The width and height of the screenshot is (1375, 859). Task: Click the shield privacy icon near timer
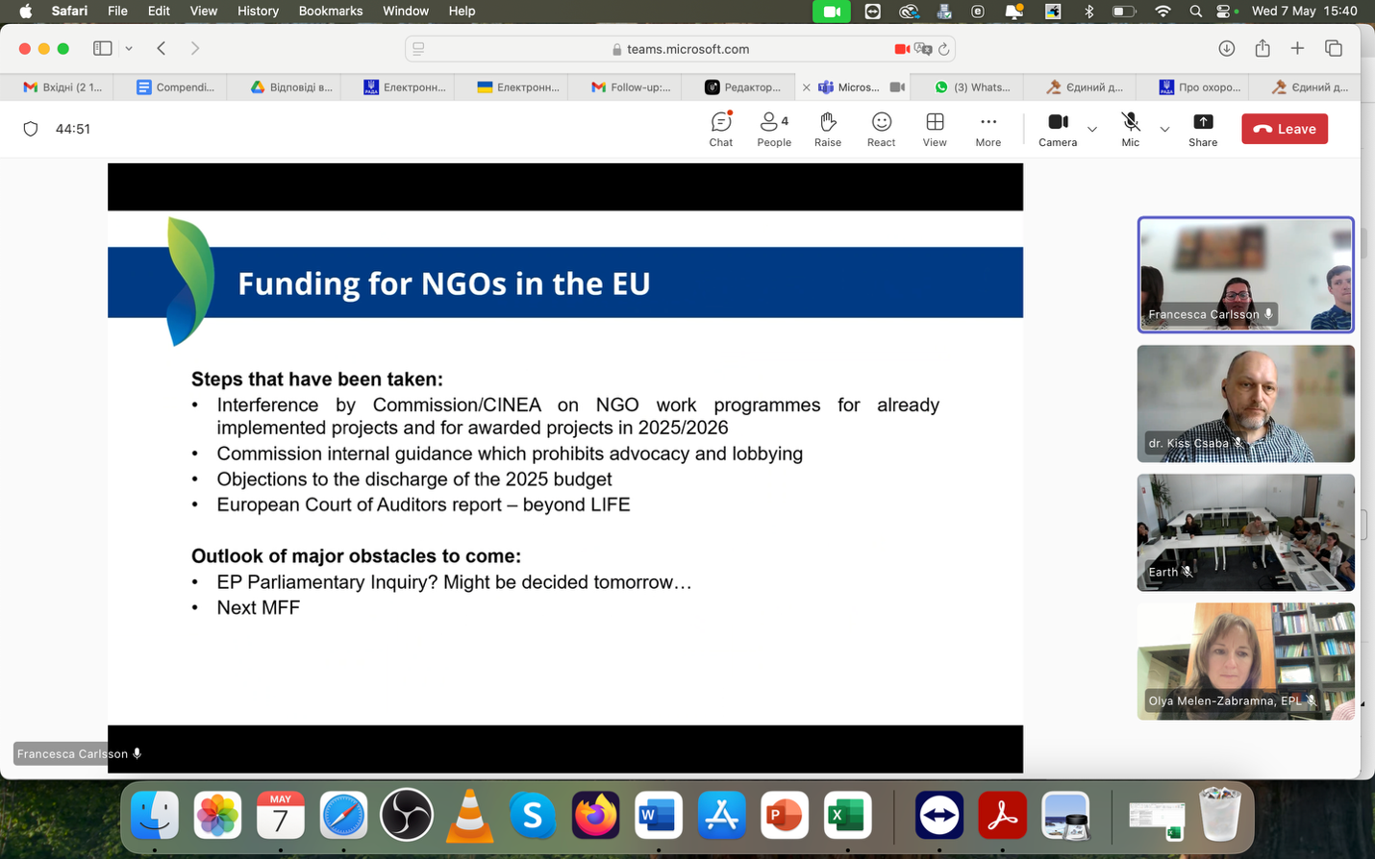pos(31,129)
